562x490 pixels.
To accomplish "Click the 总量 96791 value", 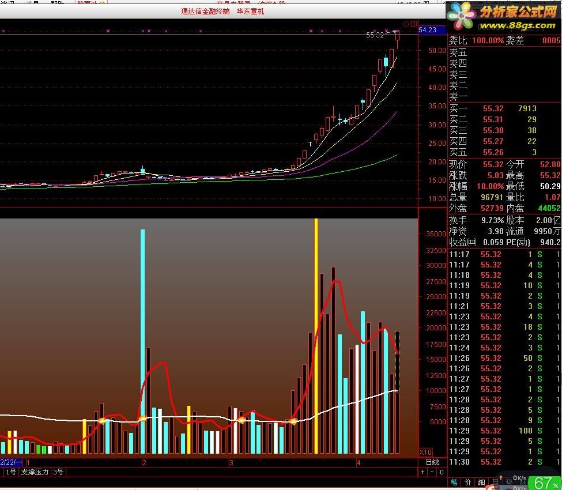I will coord(492,198).
